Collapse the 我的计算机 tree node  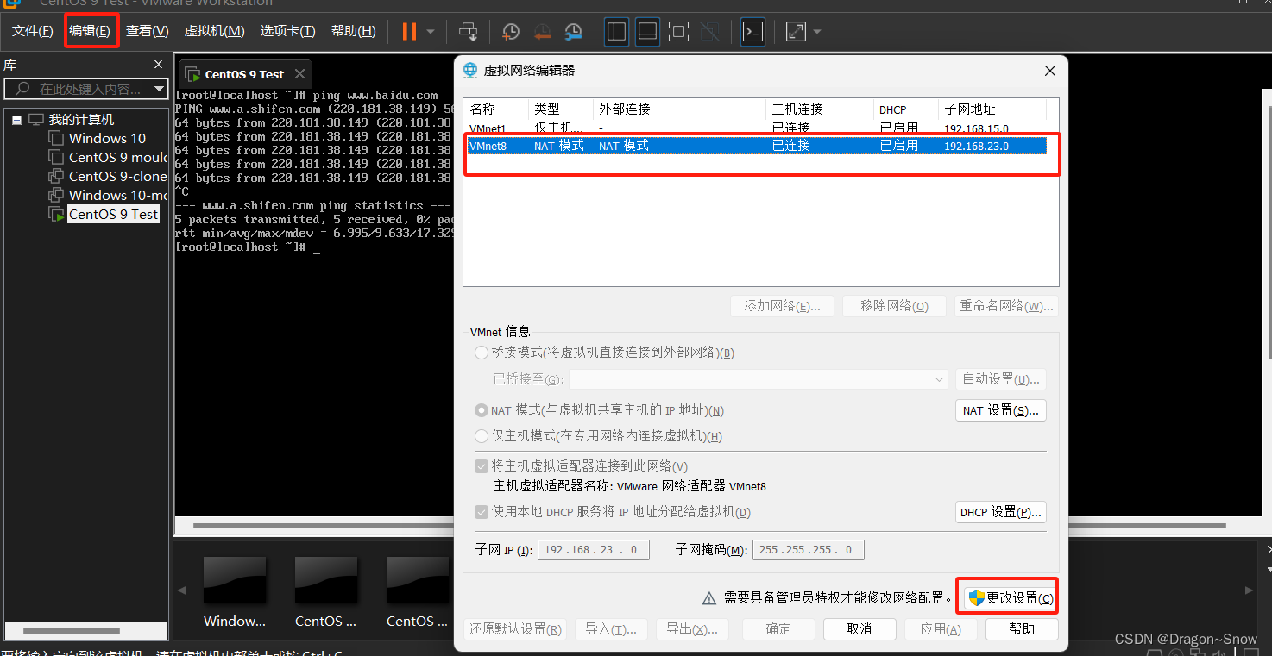(x=16, y=120)
